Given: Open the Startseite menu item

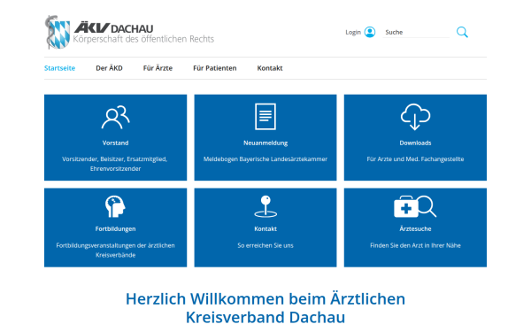Looking at the screenshot, I should [x=59, y=68].
